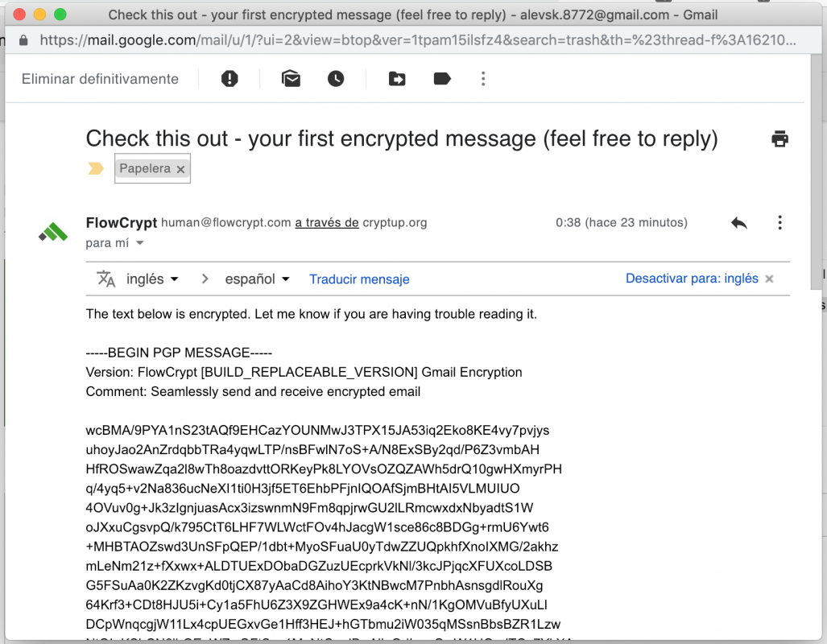Reply using the arrow icon

coord(739,223)
